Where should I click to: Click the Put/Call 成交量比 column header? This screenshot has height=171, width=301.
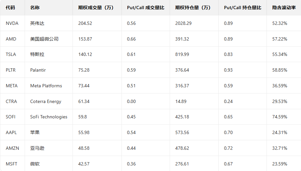click(x=145, y=8)
